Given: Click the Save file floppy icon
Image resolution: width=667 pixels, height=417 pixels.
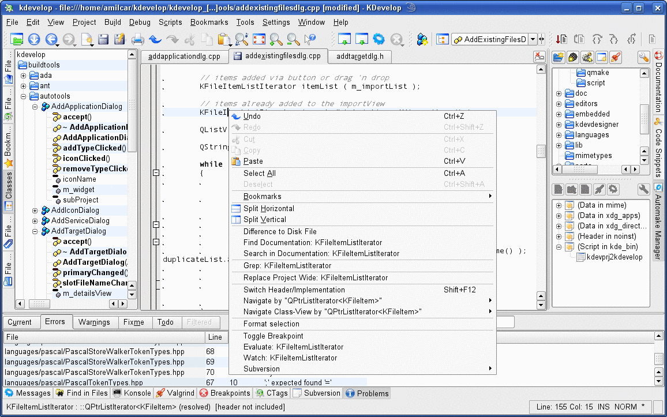Looking at the screenshot, I should click(103, 40).
